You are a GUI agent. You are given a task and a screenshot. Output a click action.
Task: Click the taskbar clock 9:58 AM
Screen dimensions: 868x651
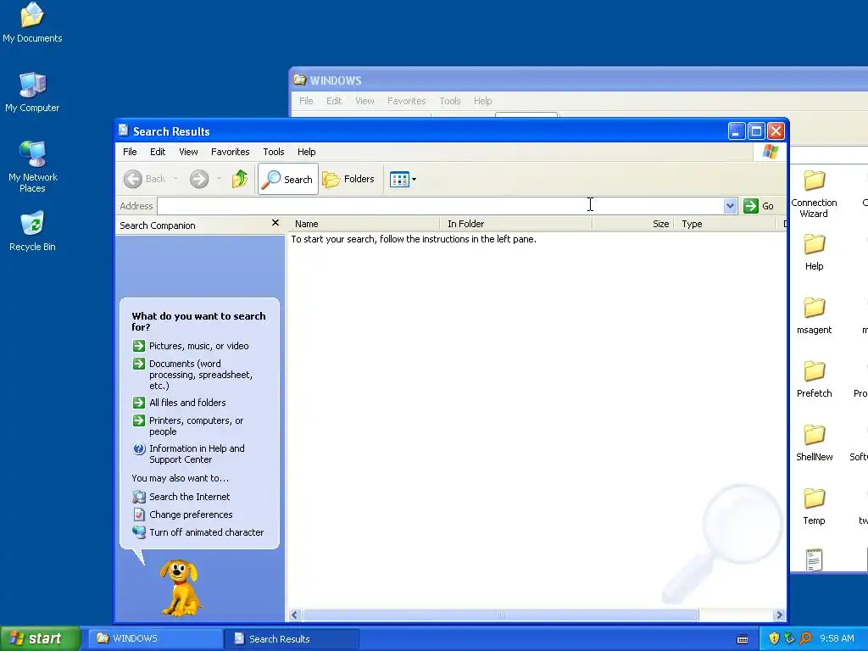(x=837, y=638)
